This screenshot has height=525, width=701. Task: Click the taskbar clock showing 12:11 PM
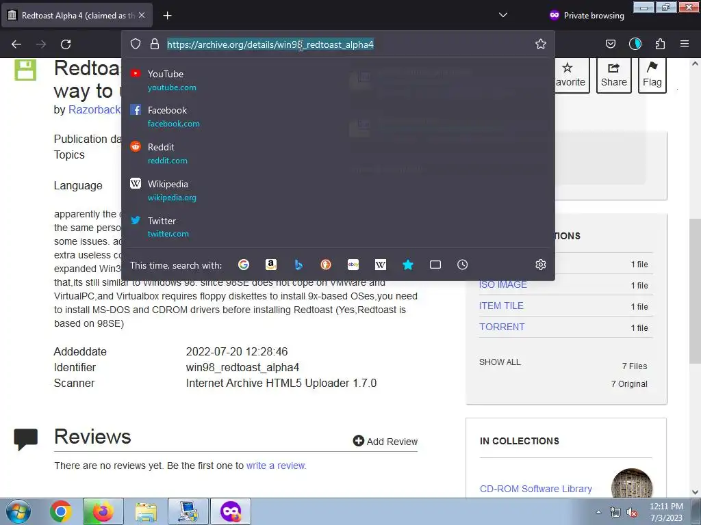pyautogui.click(x=666, y=512)
